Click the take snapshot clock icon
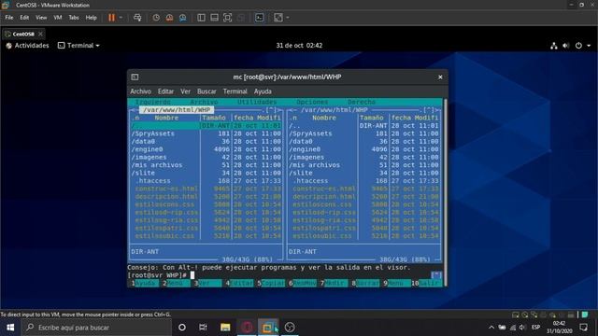This screenshot has width=598, height=336. click(156, 18)
